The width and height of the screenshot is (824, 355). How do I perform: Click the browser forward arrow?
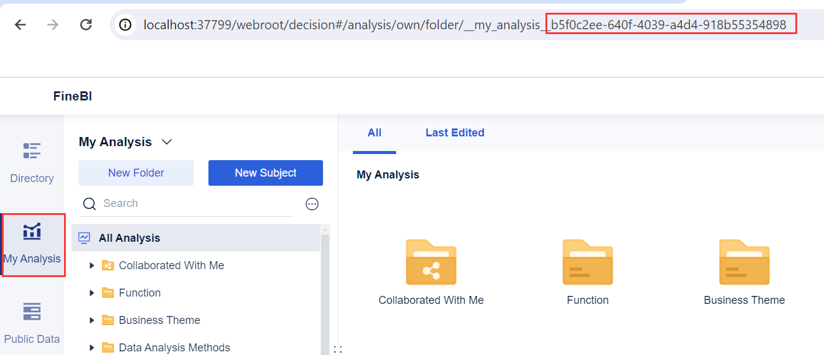pos(53,24)
